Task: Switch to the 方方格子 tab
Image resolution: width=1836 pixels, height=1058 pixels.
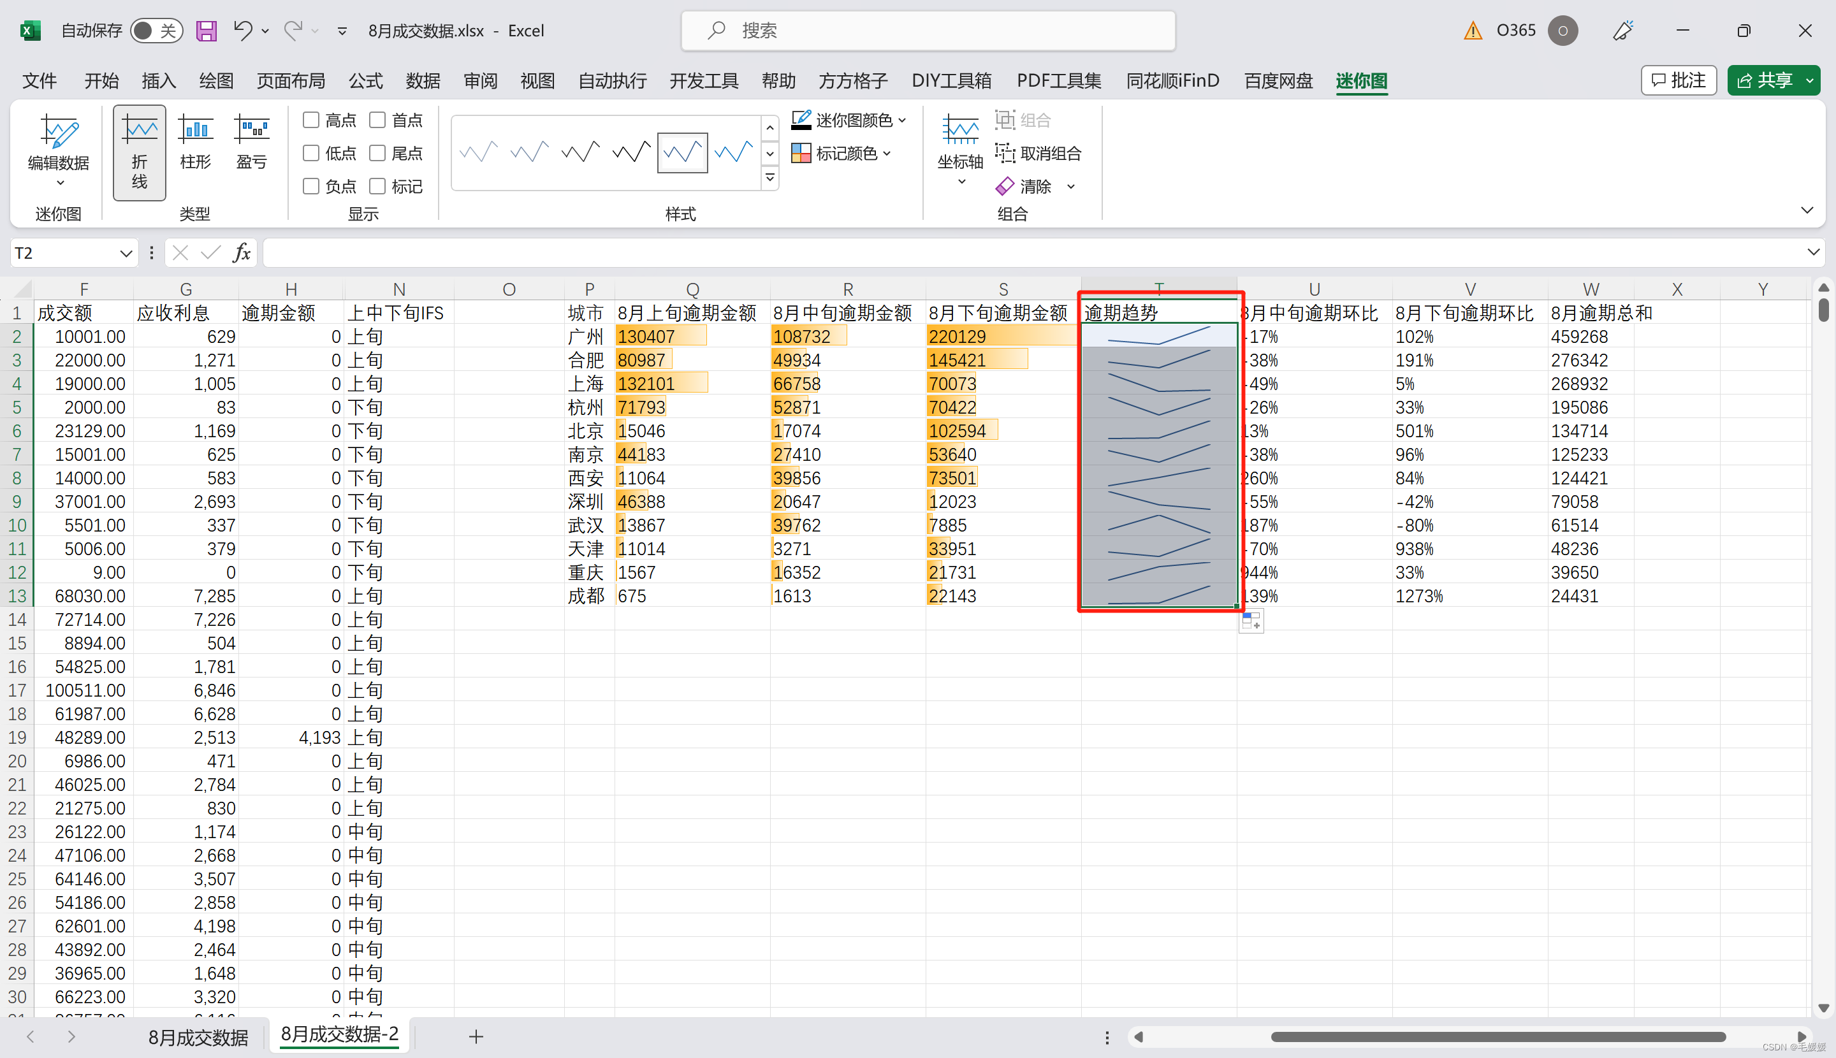Action: point(854,81)
